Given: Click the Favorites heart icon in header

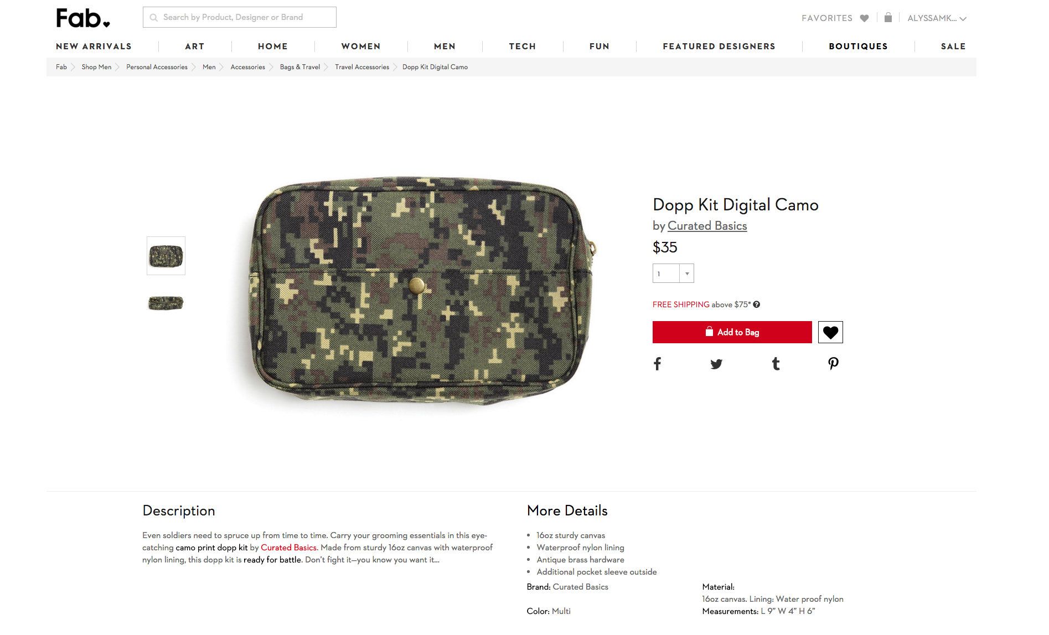Looking at the screenshot, I should pos(864,18).
